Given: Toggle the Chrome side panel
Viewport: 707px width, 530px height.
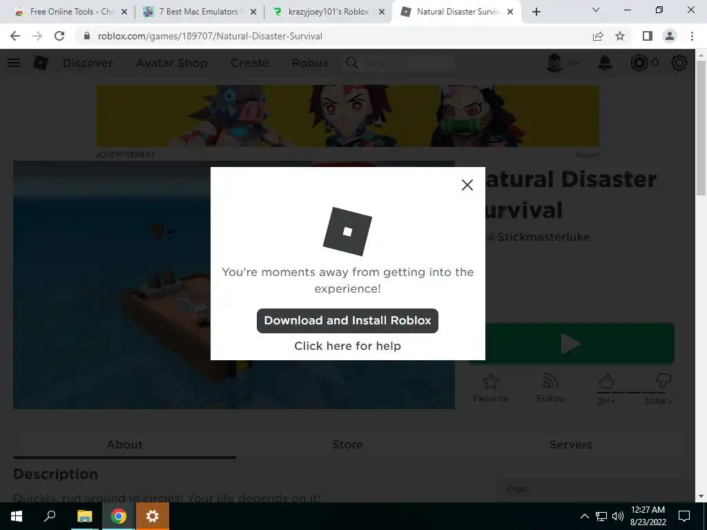Looking at the screenshot, I should pos(648,36).
